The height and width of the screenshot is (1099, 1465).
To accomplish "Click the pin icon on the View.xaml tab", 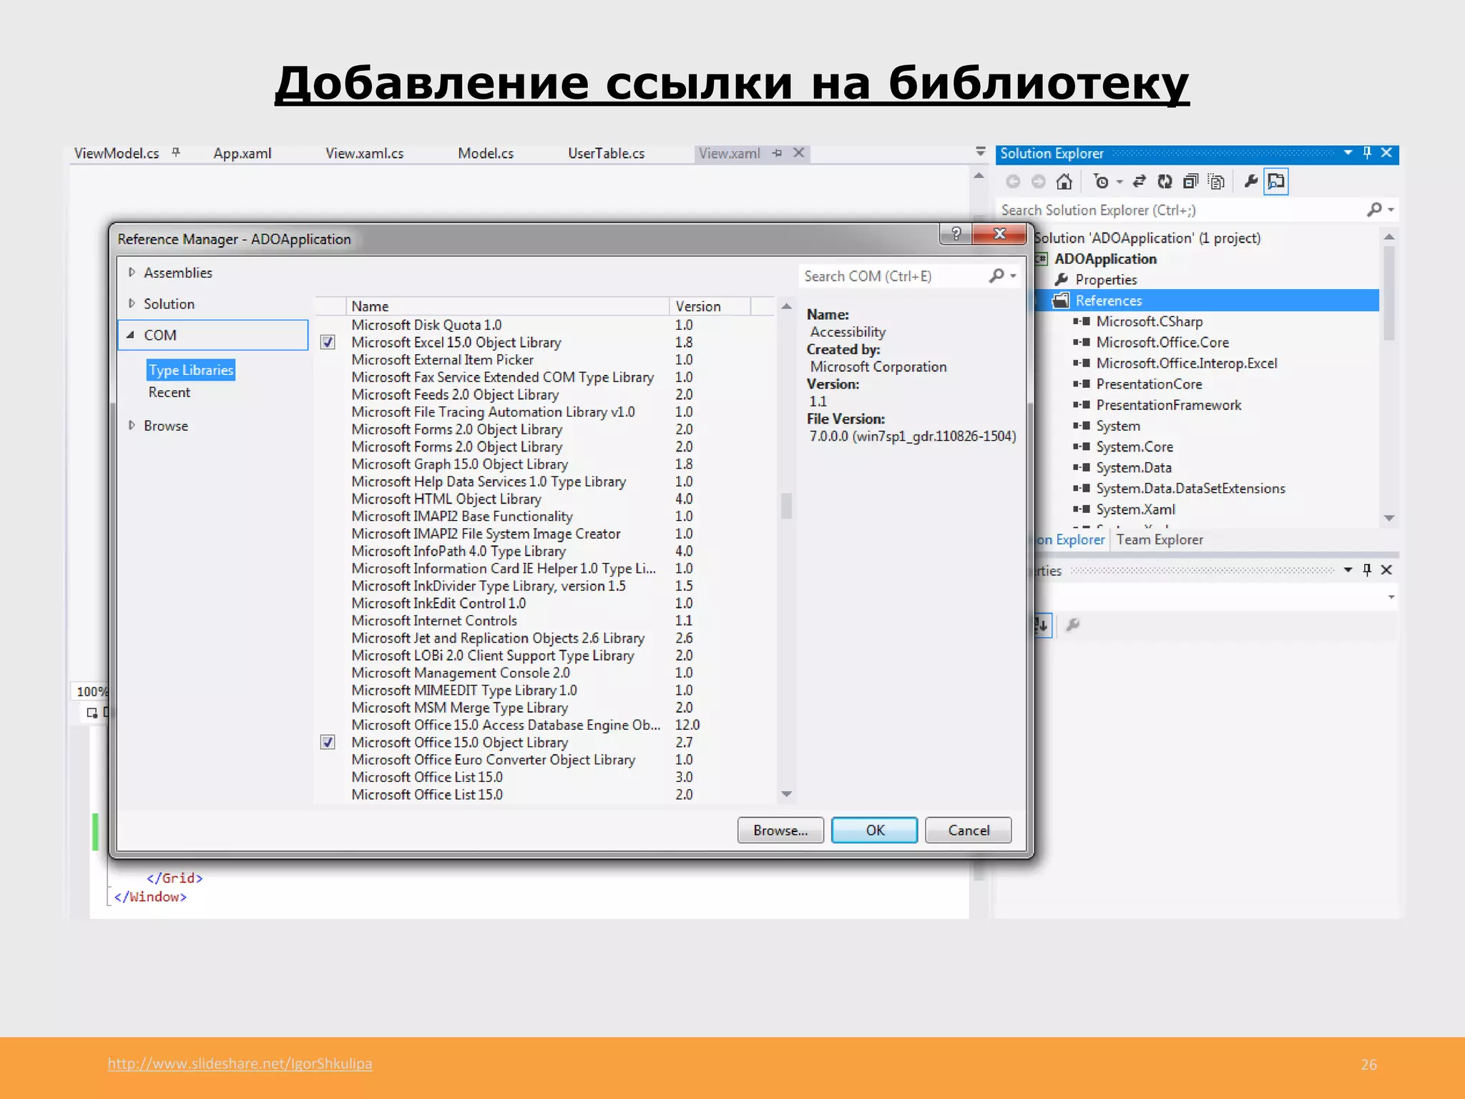I will (778, 153).
